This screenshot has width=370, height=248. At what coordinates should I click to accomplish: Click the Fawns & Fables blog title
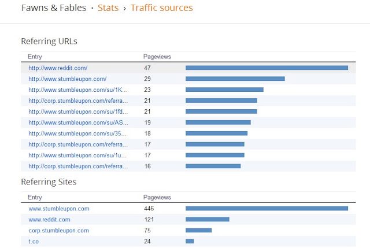point(54,8)
